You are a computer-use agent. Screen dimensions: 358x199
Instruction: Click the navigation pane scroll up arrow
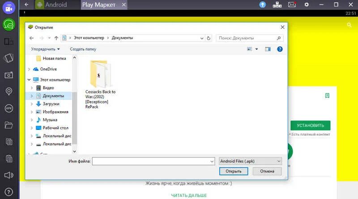[x=74, y=58]
